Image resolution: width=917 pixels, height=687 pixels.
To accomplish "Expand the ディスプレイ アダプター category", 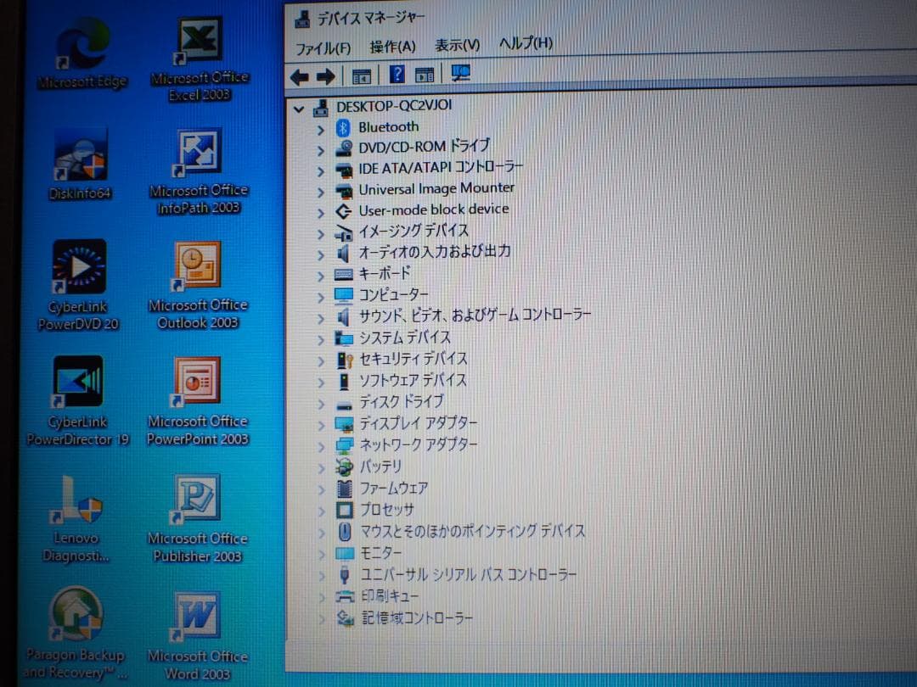I will (x=321, y=425).
